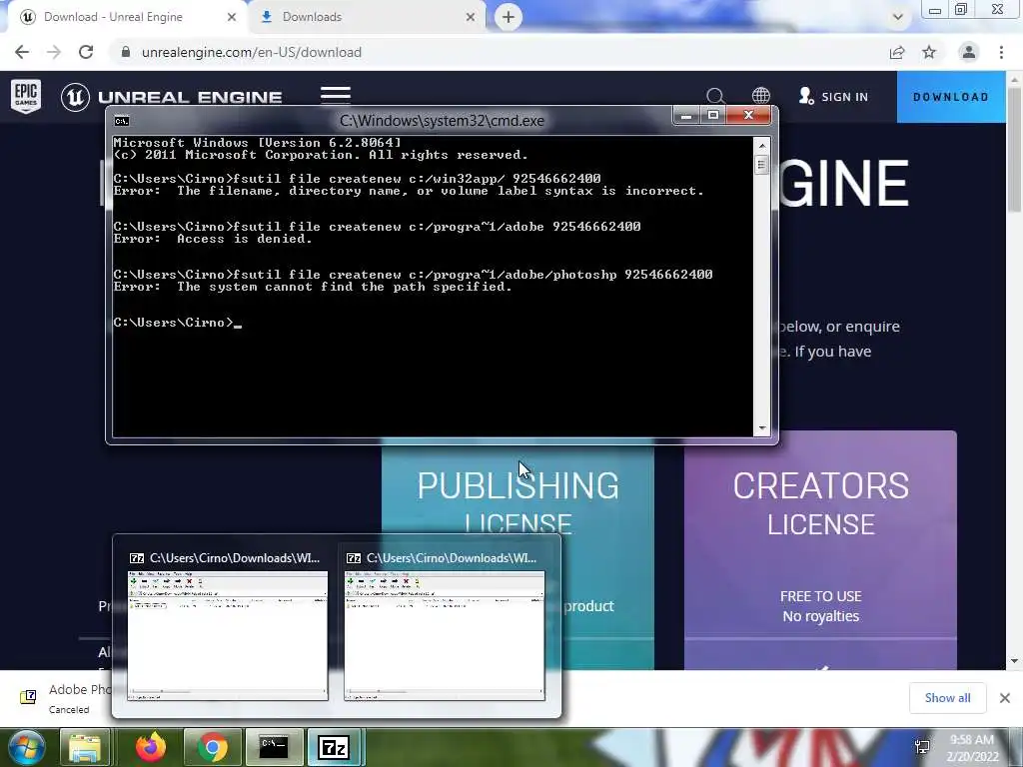Share this page using the share icon
1023x767 pixels.
pos(897,52)
